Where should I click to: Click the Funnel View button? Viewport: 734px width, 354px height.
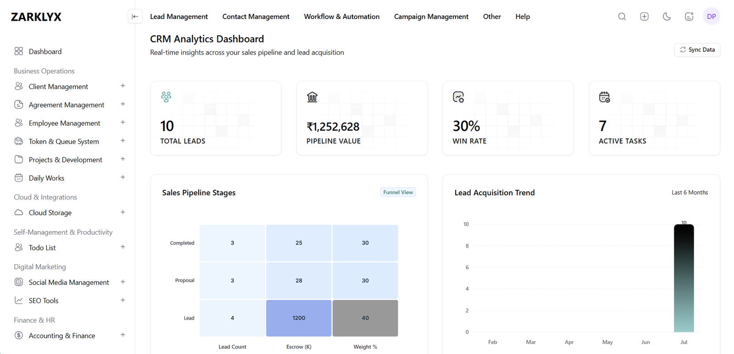[x=398, y=192]
